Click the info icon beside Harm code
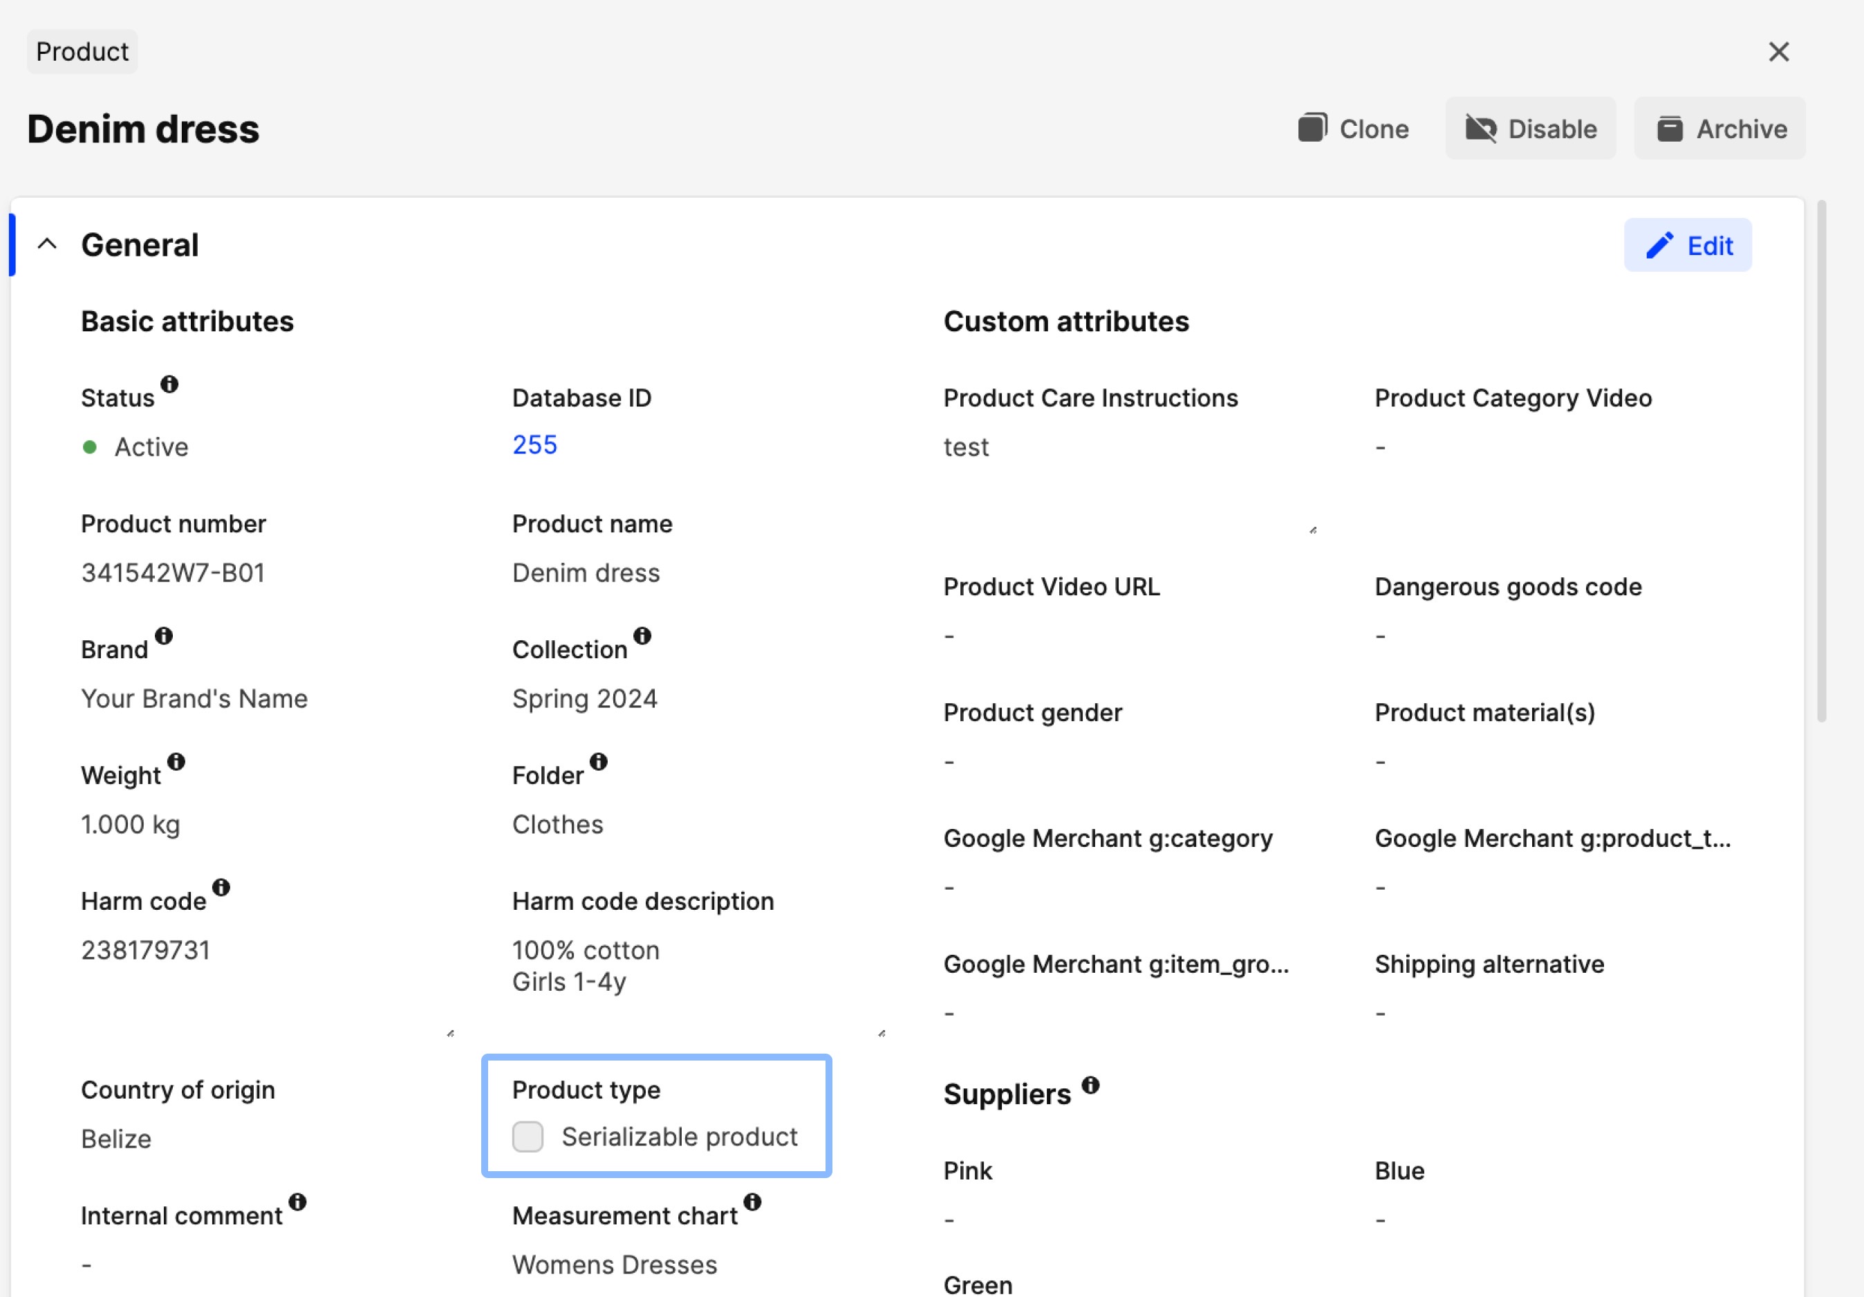1864x1297 pixels. (x=221, y=887)
